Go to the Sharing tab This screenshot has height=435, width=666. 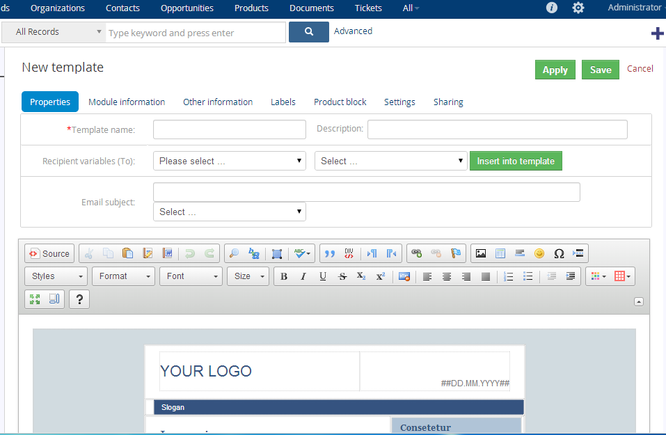(448, 102)
